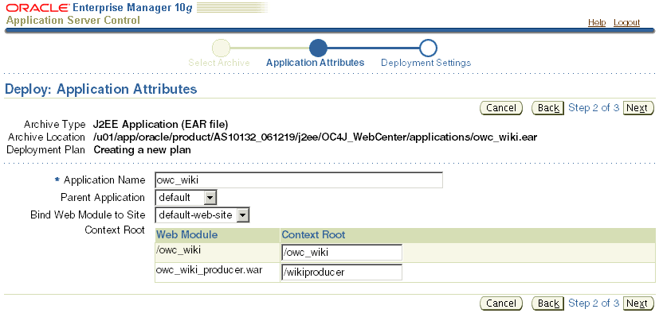Click the Logout link
The width and height of the screenshot is (659, 313).
click(x=626, y=22)
